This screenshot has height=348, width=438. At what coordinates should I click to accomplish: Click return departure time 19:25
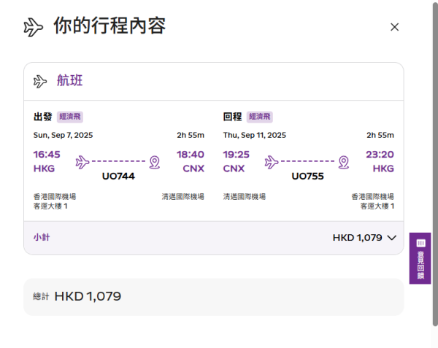click(x=236, y=155)
